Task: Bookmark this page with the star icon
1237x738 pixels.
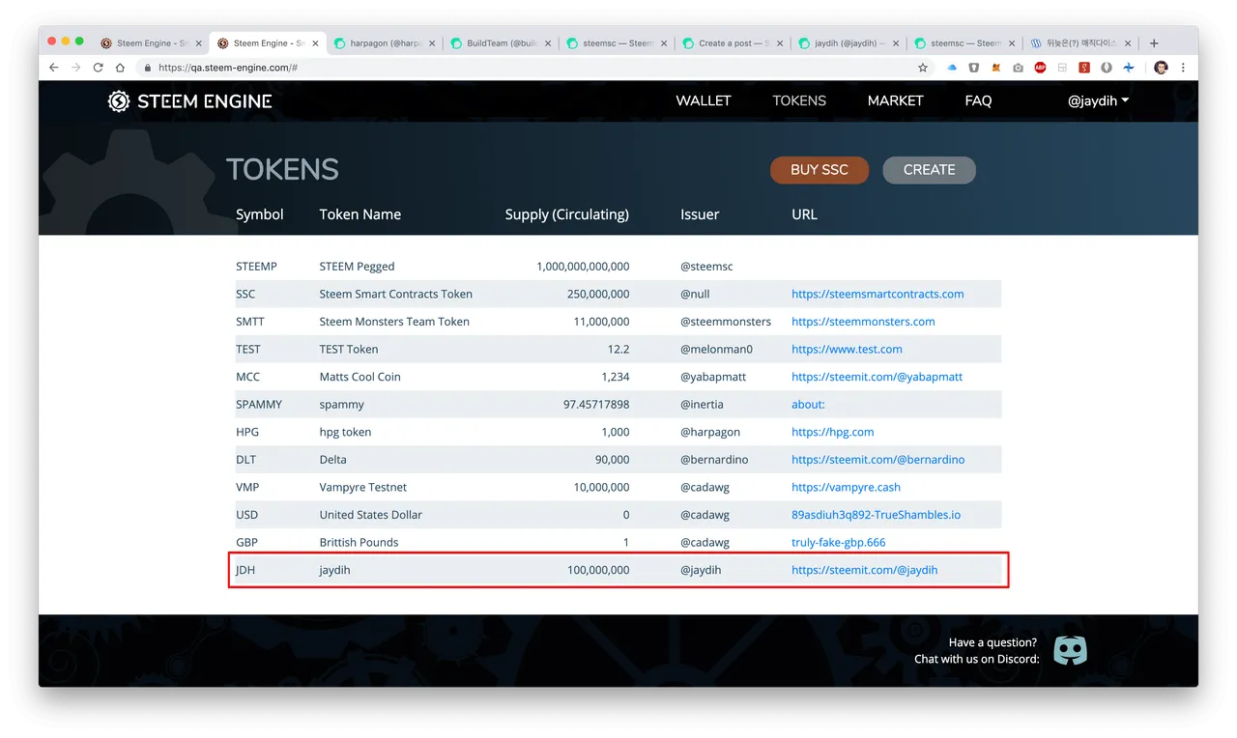Action: (x=923, y=68)
